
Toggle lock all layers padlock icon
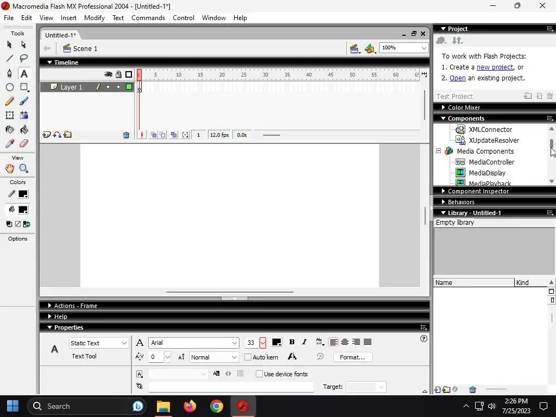[118, 74]
